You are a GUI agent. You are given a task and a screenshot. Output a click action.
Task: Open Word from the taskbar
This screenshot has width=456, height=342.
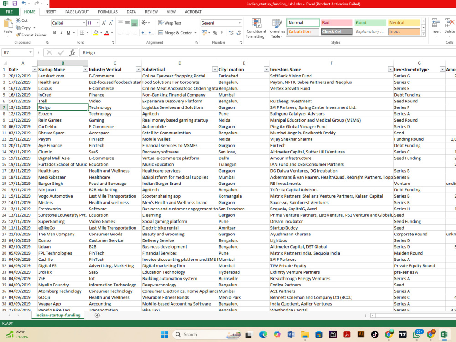click(x=291, y=334)
